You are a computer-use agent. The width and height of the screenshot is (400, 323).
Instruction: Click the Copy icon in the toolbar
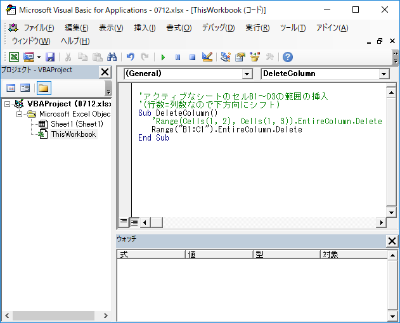[x=82, y=57]
